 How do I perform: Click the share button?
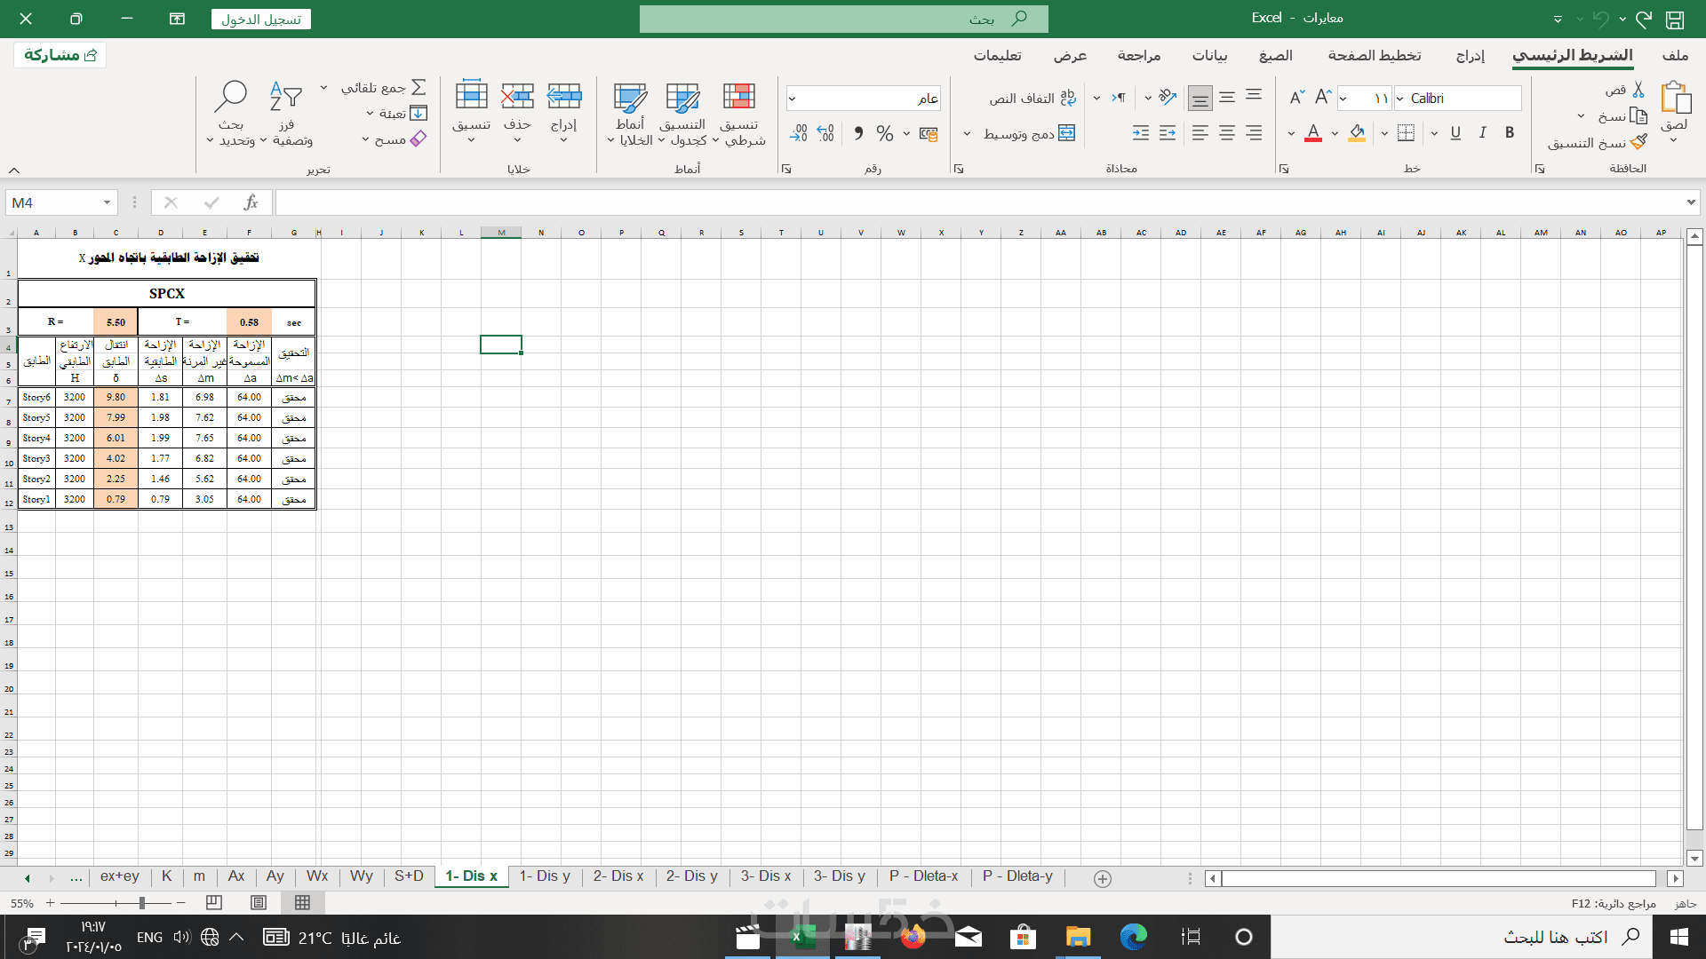point(60,55)
